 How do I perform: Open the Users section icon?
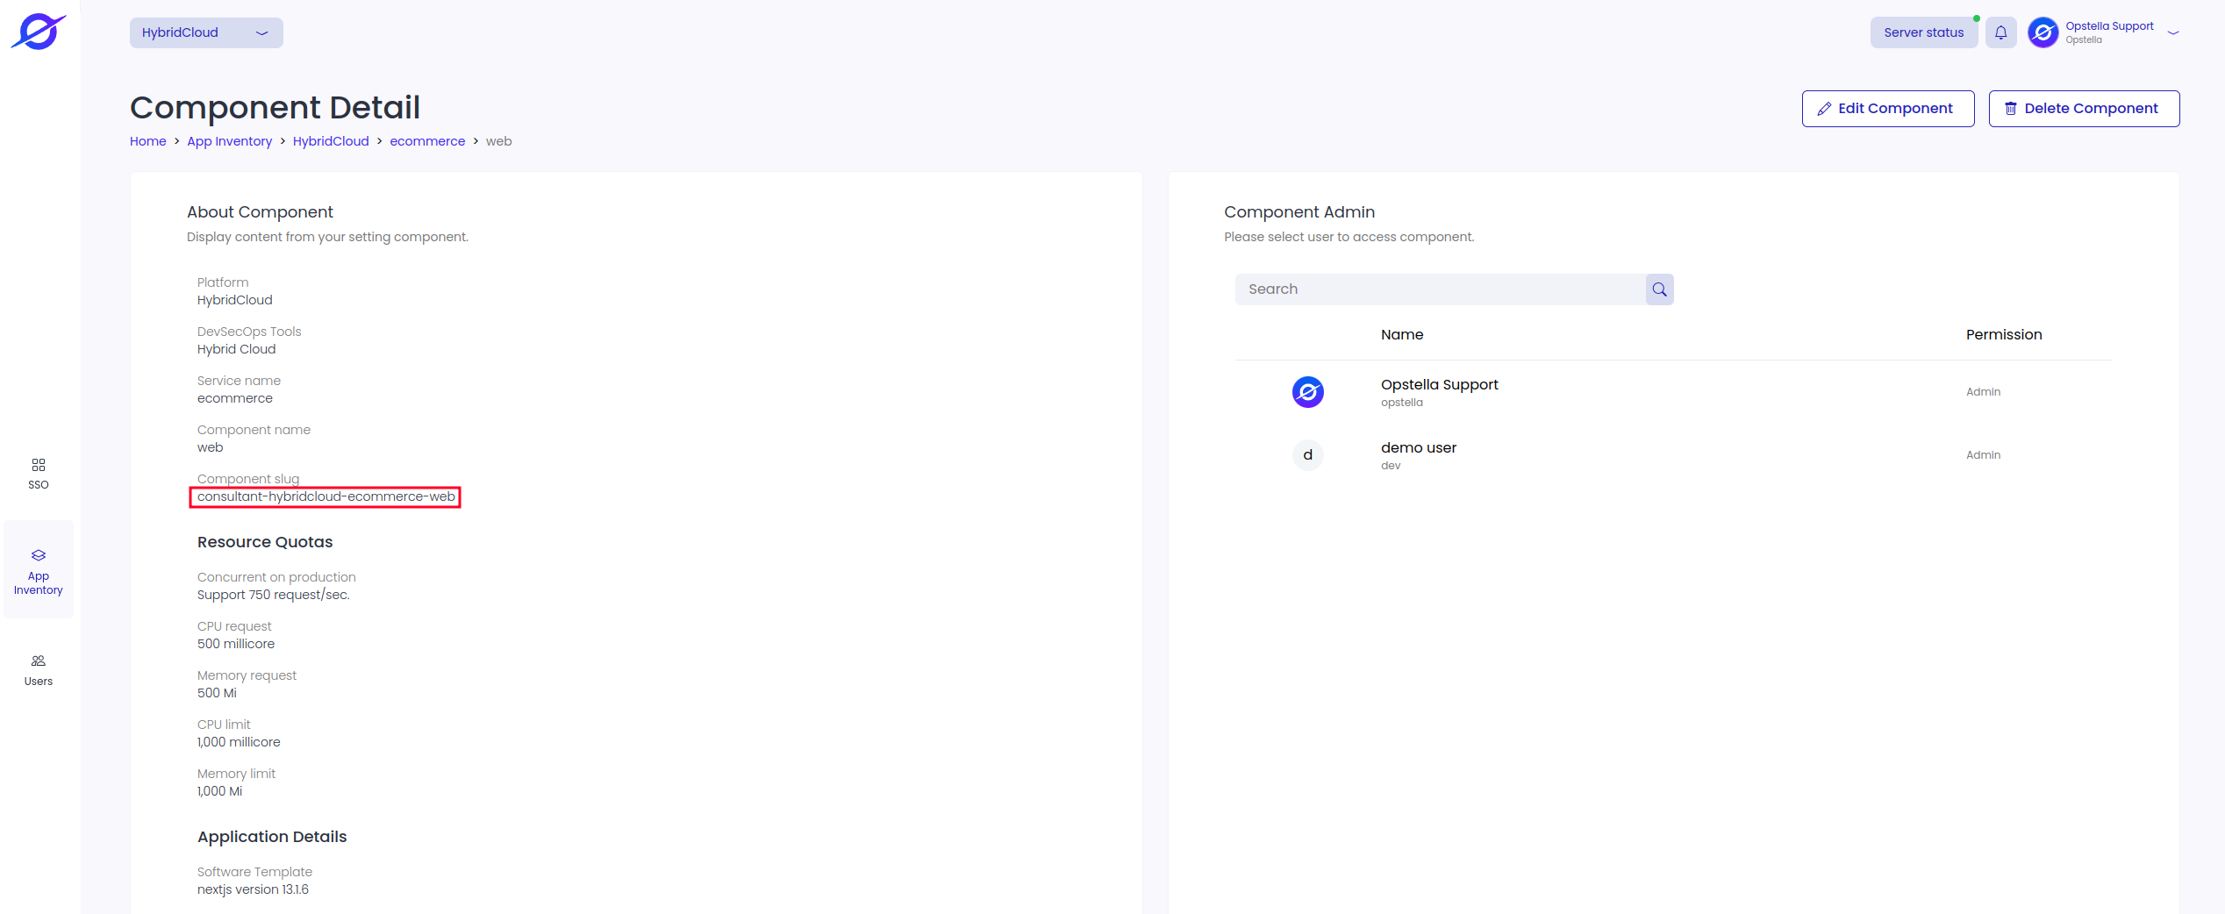click(39, 661)
